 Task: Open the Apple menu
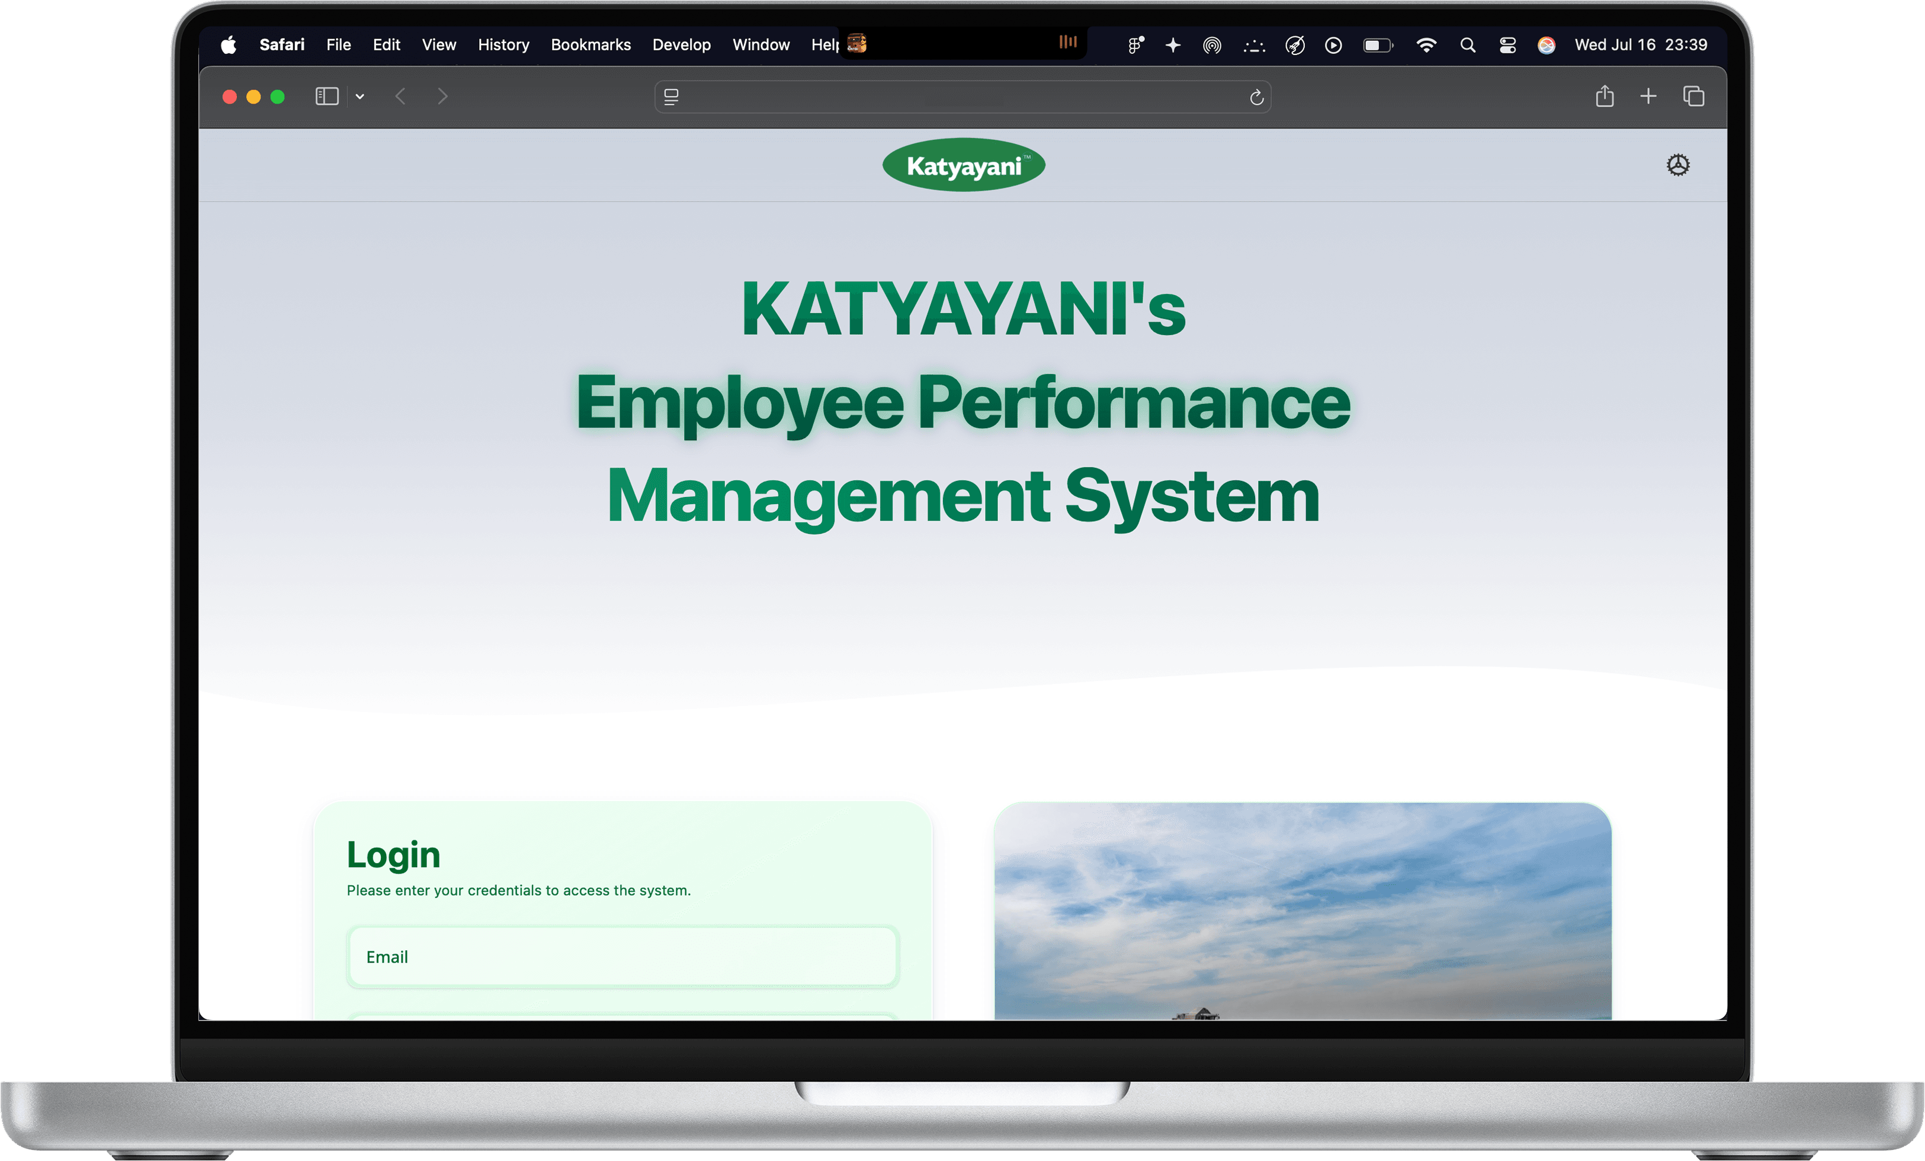(x=228, y=44)
